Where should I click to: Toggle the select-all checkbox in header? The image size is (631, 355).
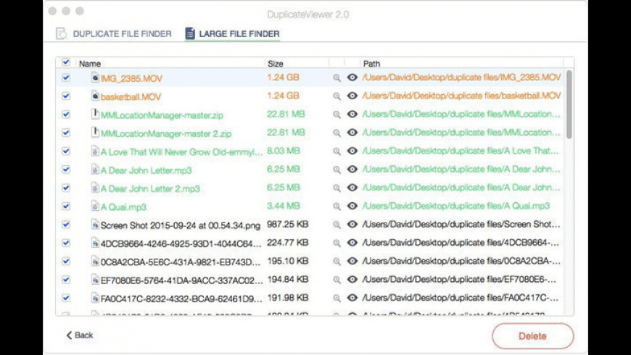pos(66,63)
